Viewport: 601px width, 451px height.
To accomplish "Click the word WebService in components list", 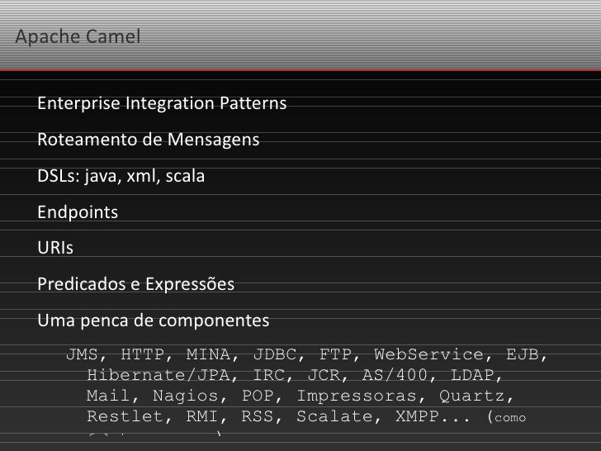I will tap(424, 355).
